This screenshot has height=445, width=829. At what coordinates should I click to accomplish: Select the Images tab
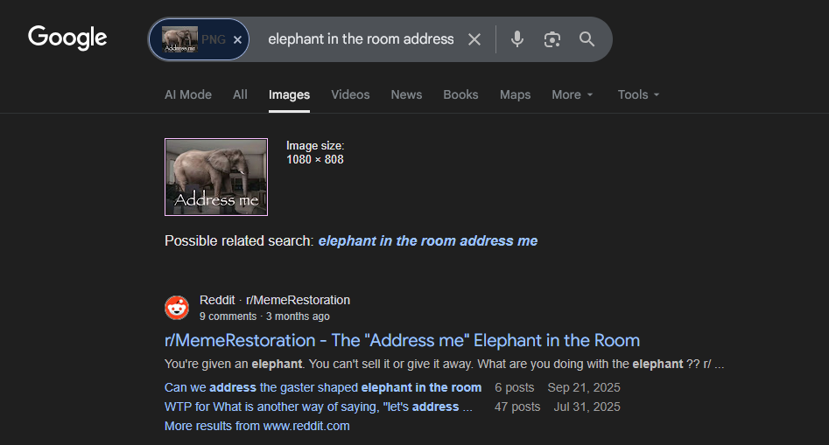289,95
